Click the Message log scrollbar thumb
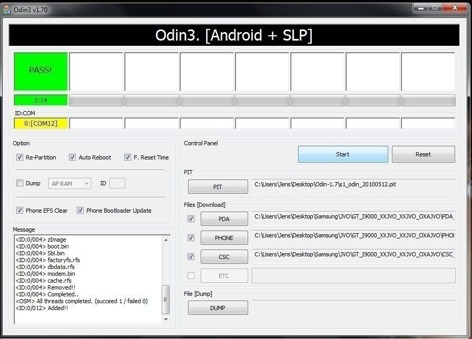This screenshot has height=339, width=472. (166, 300)
